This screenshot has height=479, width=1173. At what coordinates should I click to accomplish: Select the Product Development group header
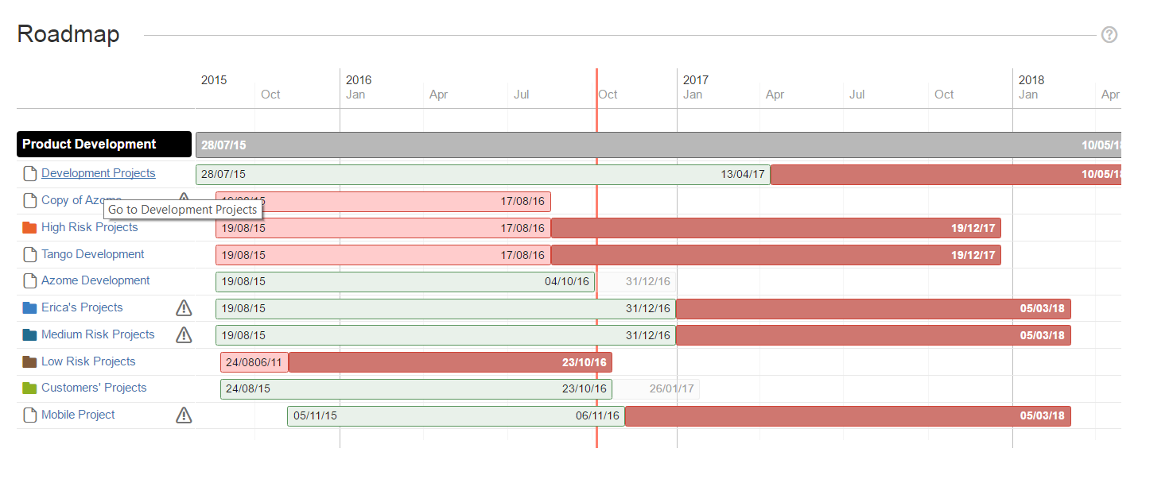103,145
